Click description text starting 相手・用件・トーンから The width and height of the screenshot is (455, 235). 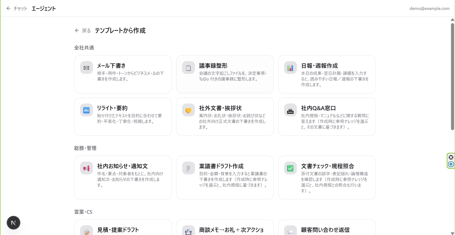[131, 76]
